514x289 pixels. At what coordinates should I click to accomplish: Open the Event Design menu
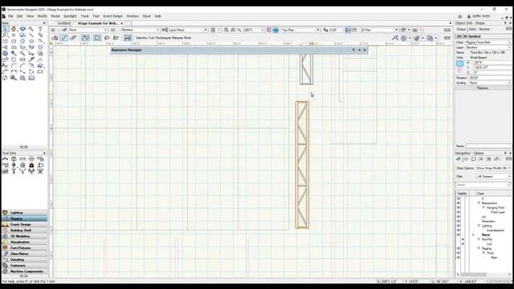(x=112, y=16)
